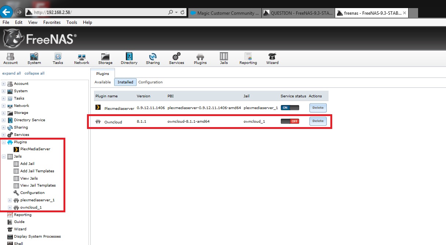Click the Owncloud plugin row icon

point(98,121)
